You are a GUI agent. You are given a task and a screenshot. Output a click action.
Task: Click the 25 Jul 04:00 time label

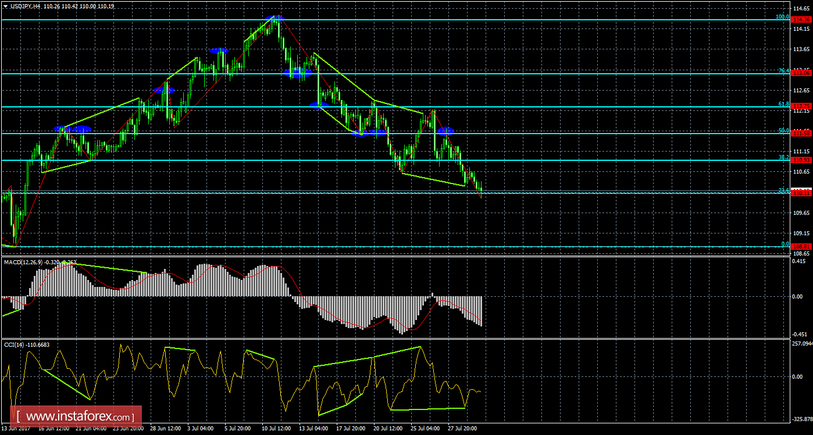(425, 429)
